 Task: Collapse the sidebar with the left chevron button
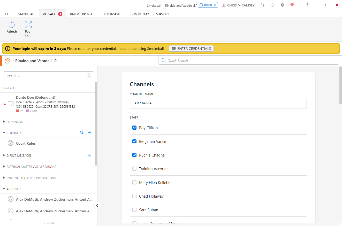[x=97, y=206]
